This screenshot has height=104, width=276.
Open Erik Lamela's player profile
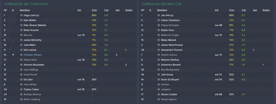(x=30, y=50)
